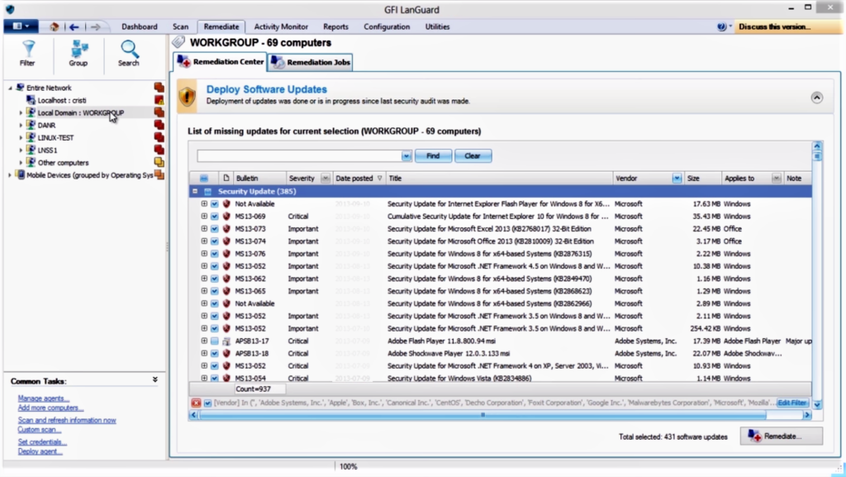This screenshot has height=477, width=846.
Task: Click the Edit Filter button
Action: [792, 403]
